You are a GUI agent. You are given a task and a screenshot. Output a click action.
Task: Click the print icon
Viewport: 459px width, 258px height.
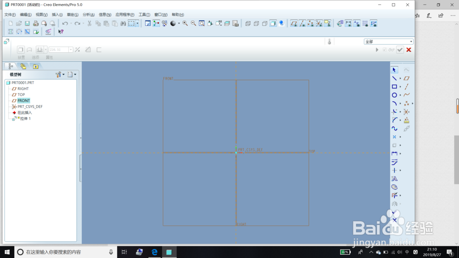click(x=36, y=23)
